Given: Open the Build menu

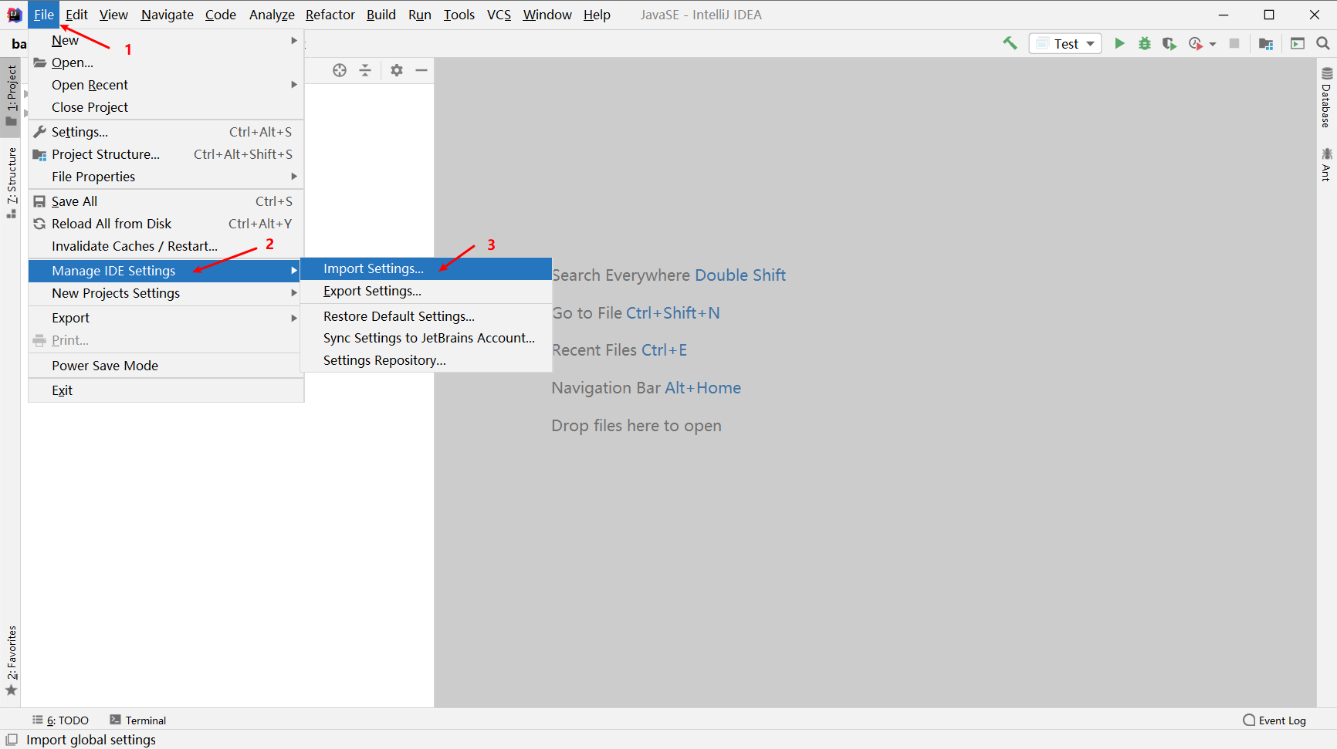Looking at the screenshot, I should 381,15.
